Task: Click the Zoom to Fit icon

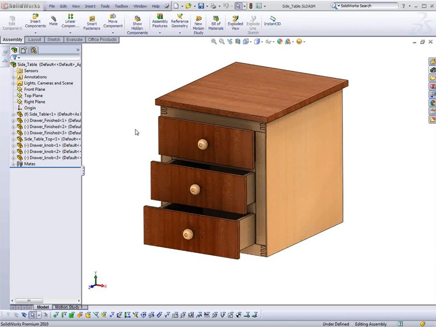Action: tap(214, 41)
